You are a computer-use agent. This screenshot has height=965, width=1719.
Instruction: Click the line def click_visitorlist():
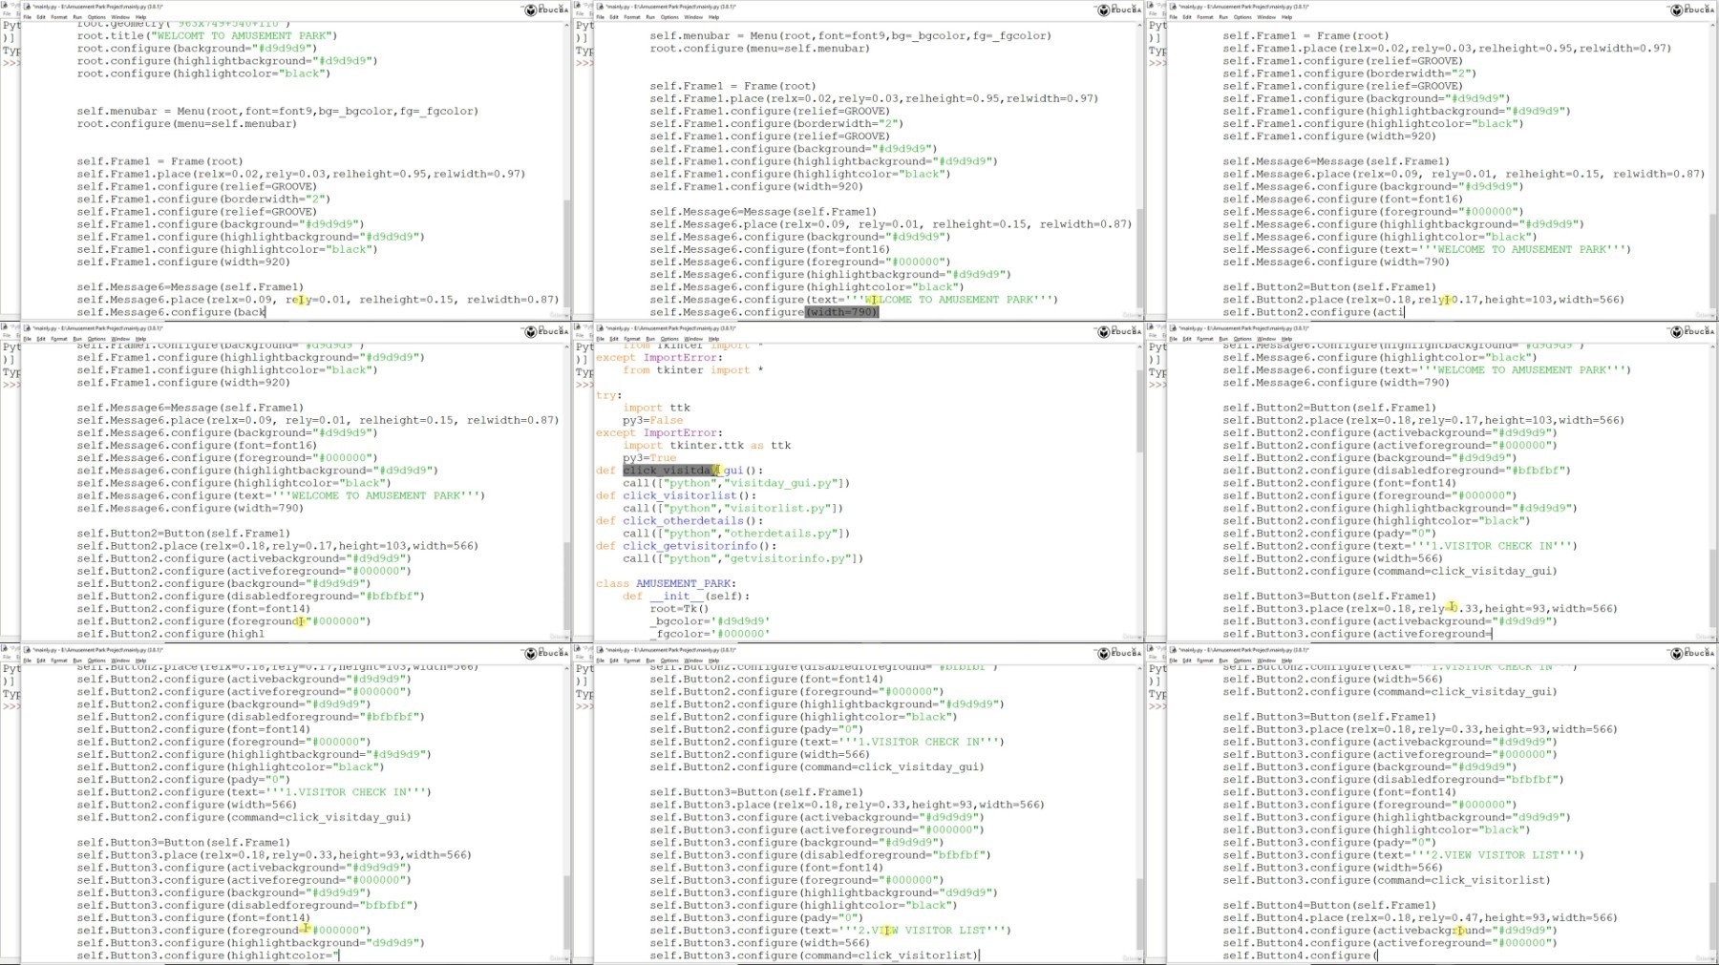675,495
